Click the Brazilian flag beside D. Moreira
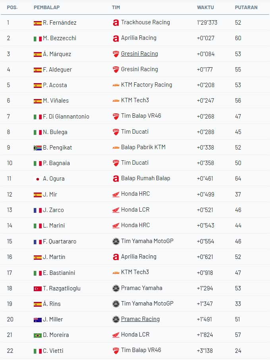270x360 pixels. tap(38, 335)
